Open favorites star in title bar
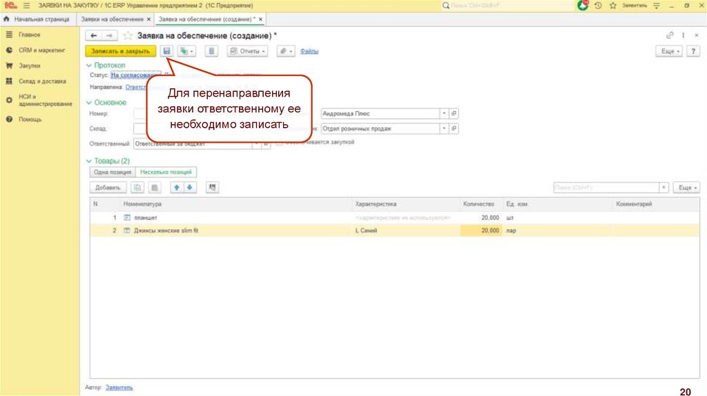Viewport: 707px width, 396px height. (x=612, y=6)
